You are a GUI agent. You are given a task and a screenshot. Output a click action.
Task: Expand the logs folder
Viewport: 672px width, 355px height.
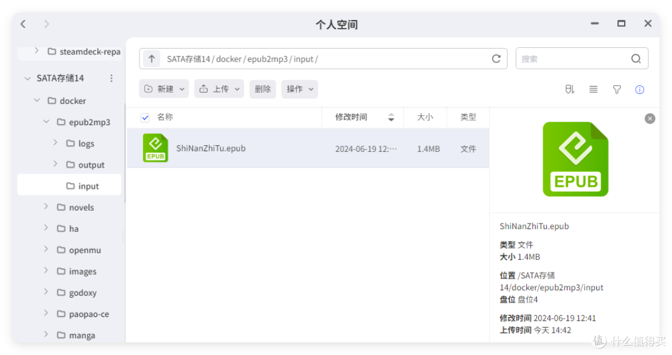(55, 143)
